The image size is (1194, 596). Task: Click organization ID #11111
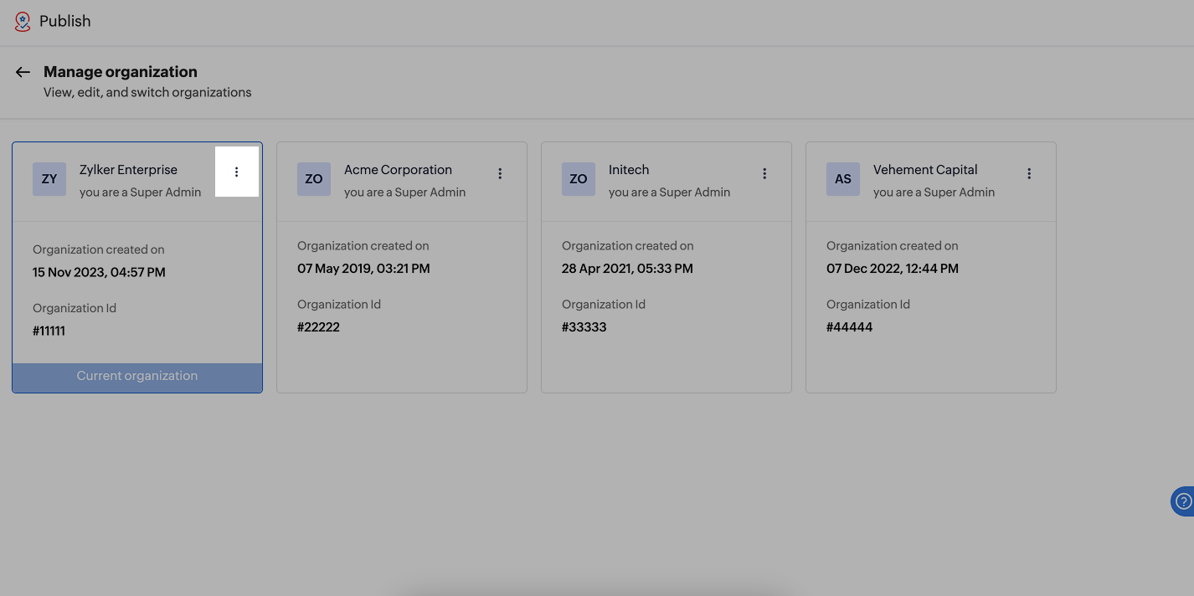pos(49,331)
